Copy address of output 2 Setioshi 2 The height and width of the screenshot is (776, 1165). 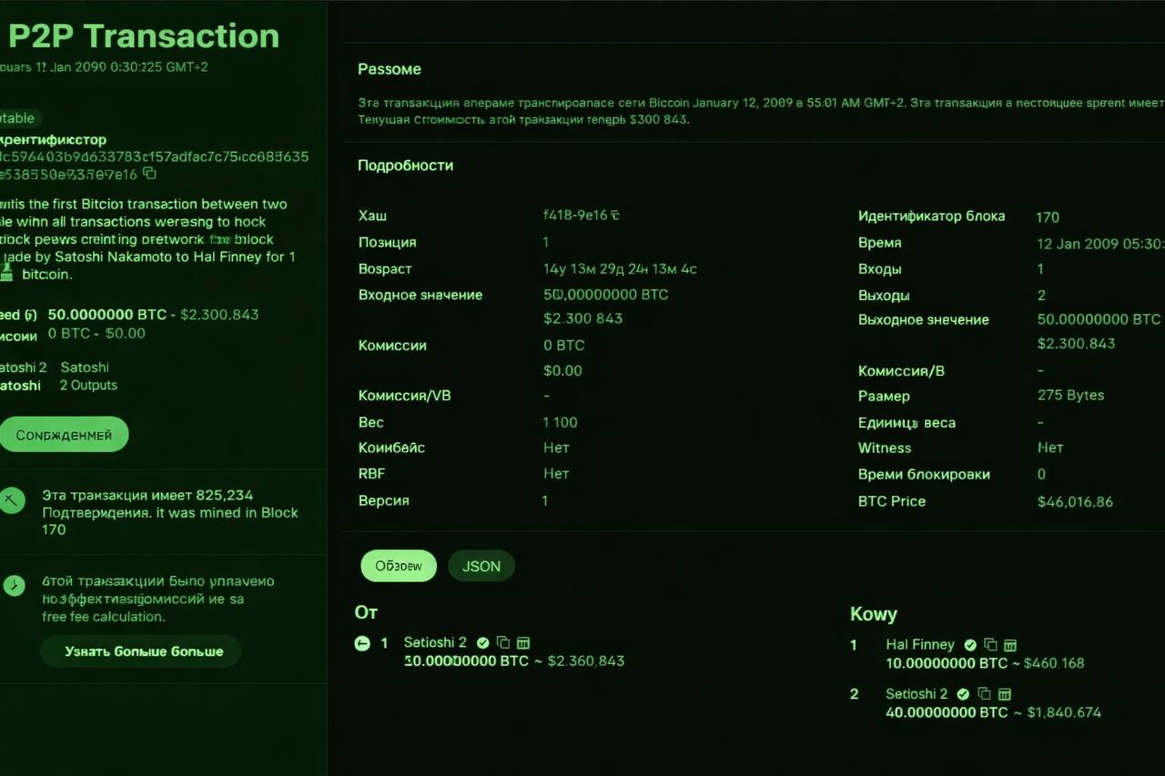[984, 693]
